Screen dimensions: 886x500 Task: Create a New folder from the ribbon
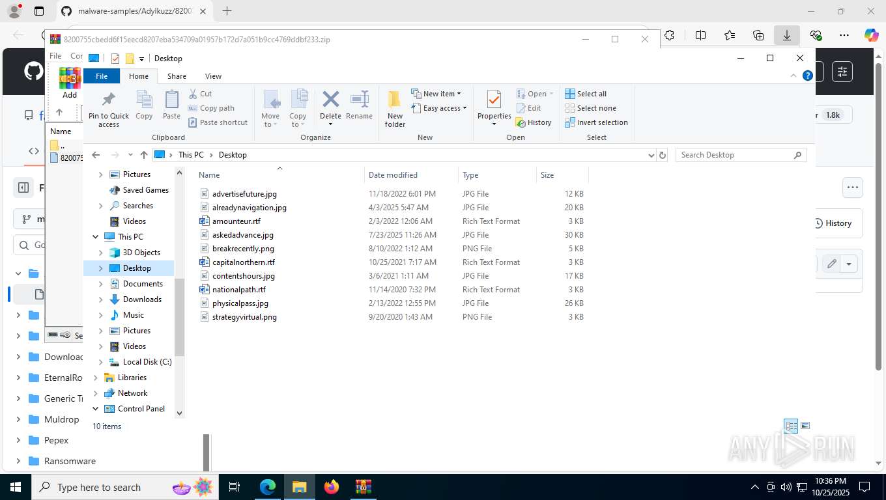coord(395,109)
